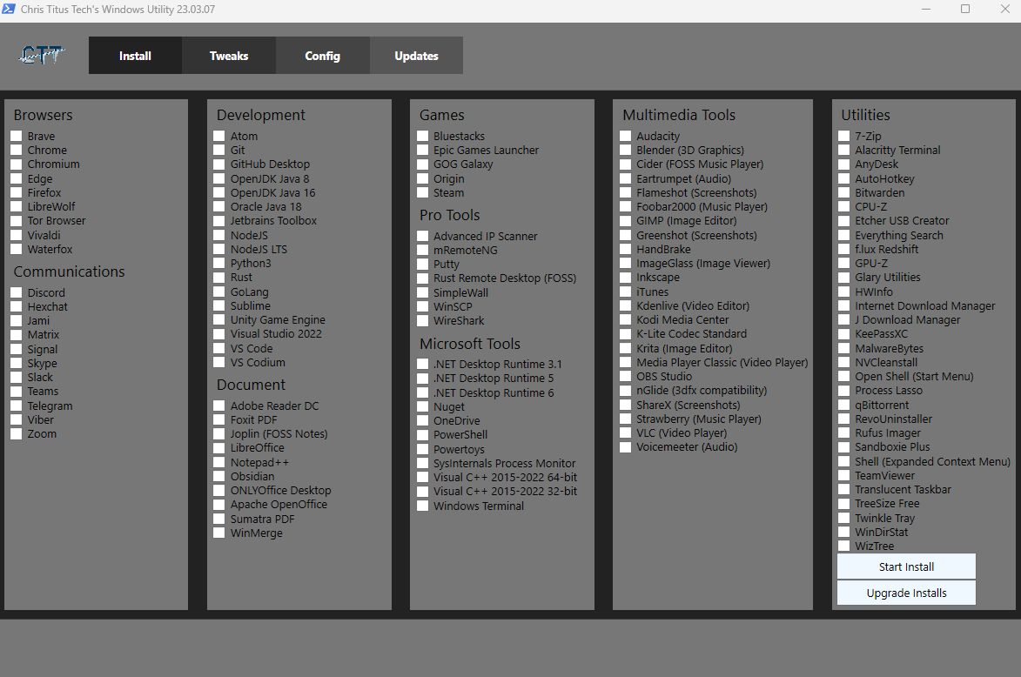Tick the Discord checkbox
The image size is (1021, 677).
coord(17,293)
